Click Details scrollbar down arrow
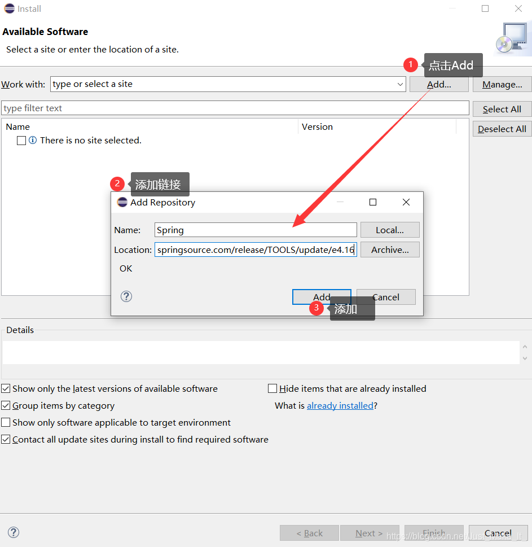Screen dimensions: 532x547 pos(525,358)
